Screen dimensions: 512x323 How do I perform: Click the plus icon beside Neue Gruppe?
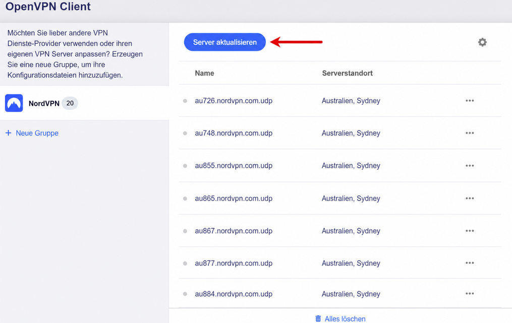(x=9, y=133)
